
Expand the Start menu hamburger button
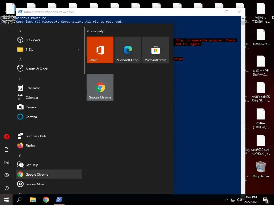click(7, 31)
